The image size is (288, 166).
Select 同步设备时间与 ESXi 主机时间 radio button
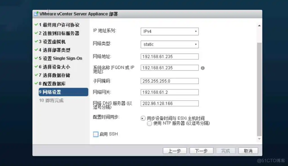[x=143, y=118]
